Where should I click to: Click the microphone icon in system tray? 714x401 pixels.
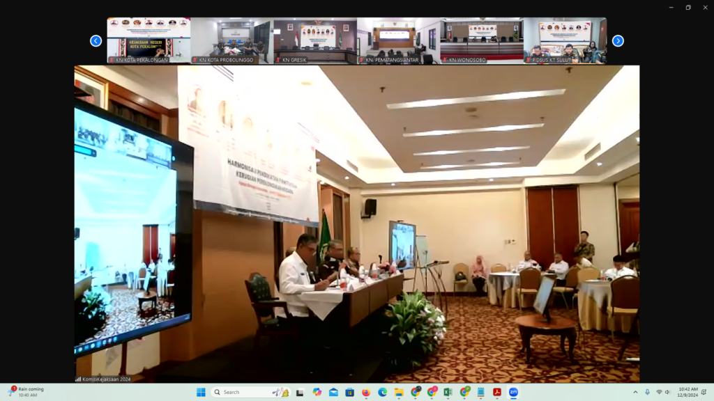coord(647,392)
